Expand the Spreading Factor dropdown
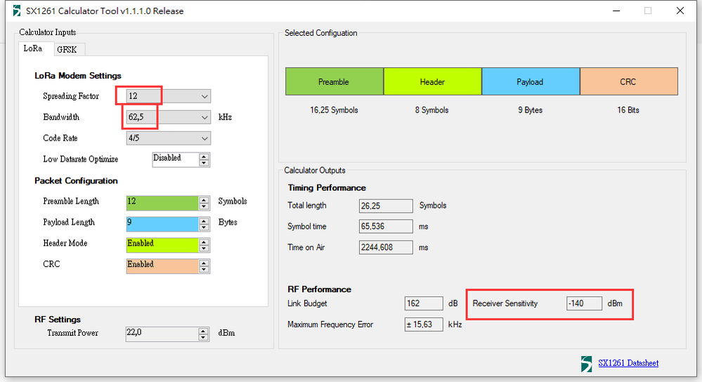702x382 pixels. tap(204, 96)
